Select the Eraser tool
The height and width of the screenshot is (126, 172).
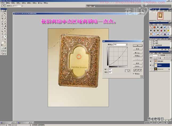click(x=2, y=26)
